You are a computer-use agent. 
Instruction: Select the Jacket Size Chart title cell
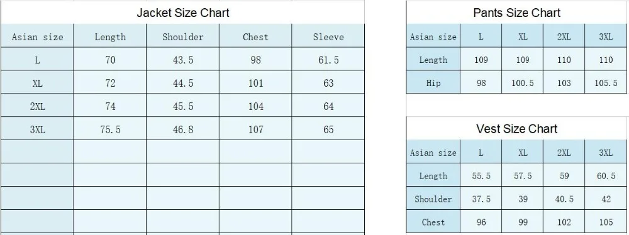pyautogui.click(x=183, y=13)
